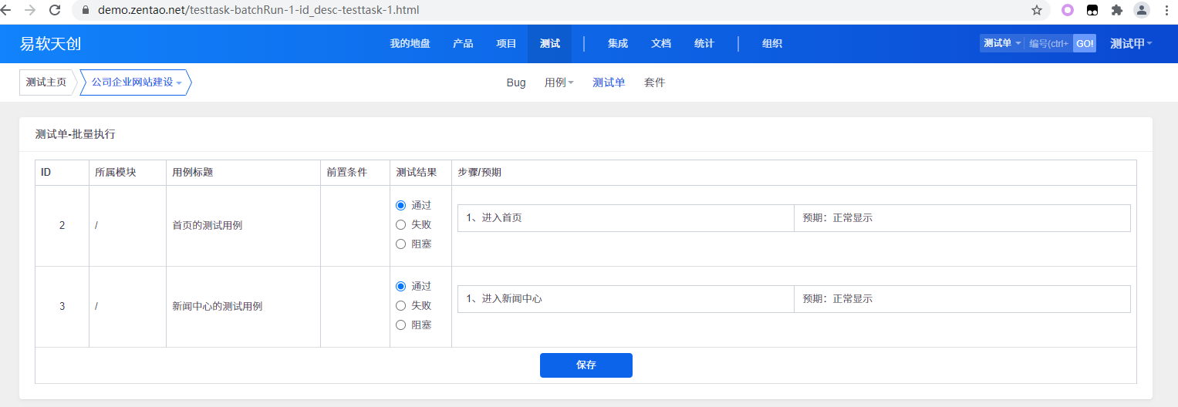Switch to the 测试单 sub-tab
This screenshot has height=407, width=1178.
(609, 82)
